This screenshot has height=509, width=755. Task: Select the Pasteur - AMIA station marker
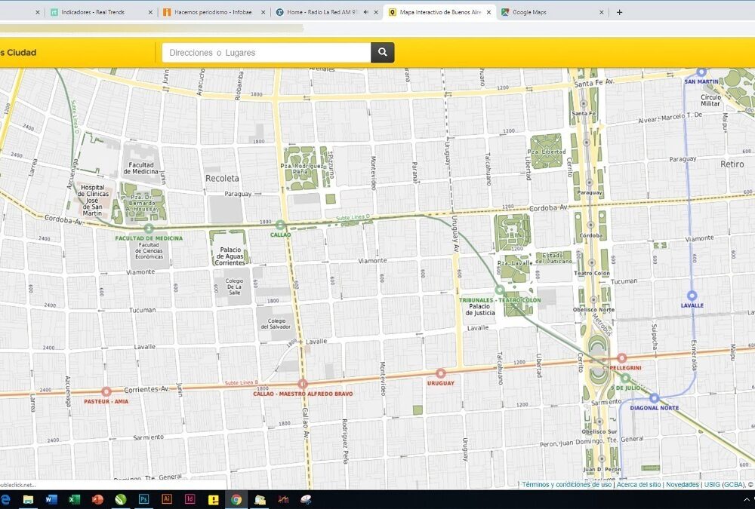click(106, 391)
